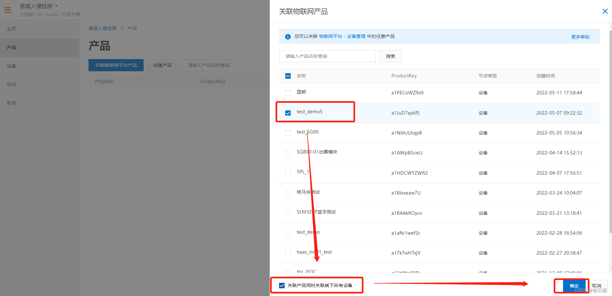Check the test_SG90 product checkbox
612x296 pixels.
[288, 133]
